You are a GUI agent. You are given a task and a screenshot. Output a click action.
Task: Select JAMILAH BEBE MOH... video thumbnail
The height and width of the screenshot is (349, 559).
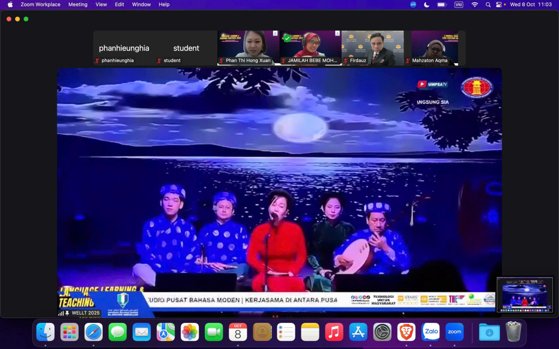(x=310, y=48)
